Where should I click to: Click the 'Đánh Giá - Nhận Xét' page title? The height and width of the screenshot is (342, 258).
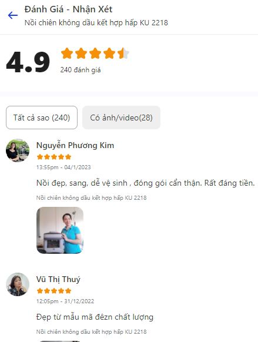point(69,9)
